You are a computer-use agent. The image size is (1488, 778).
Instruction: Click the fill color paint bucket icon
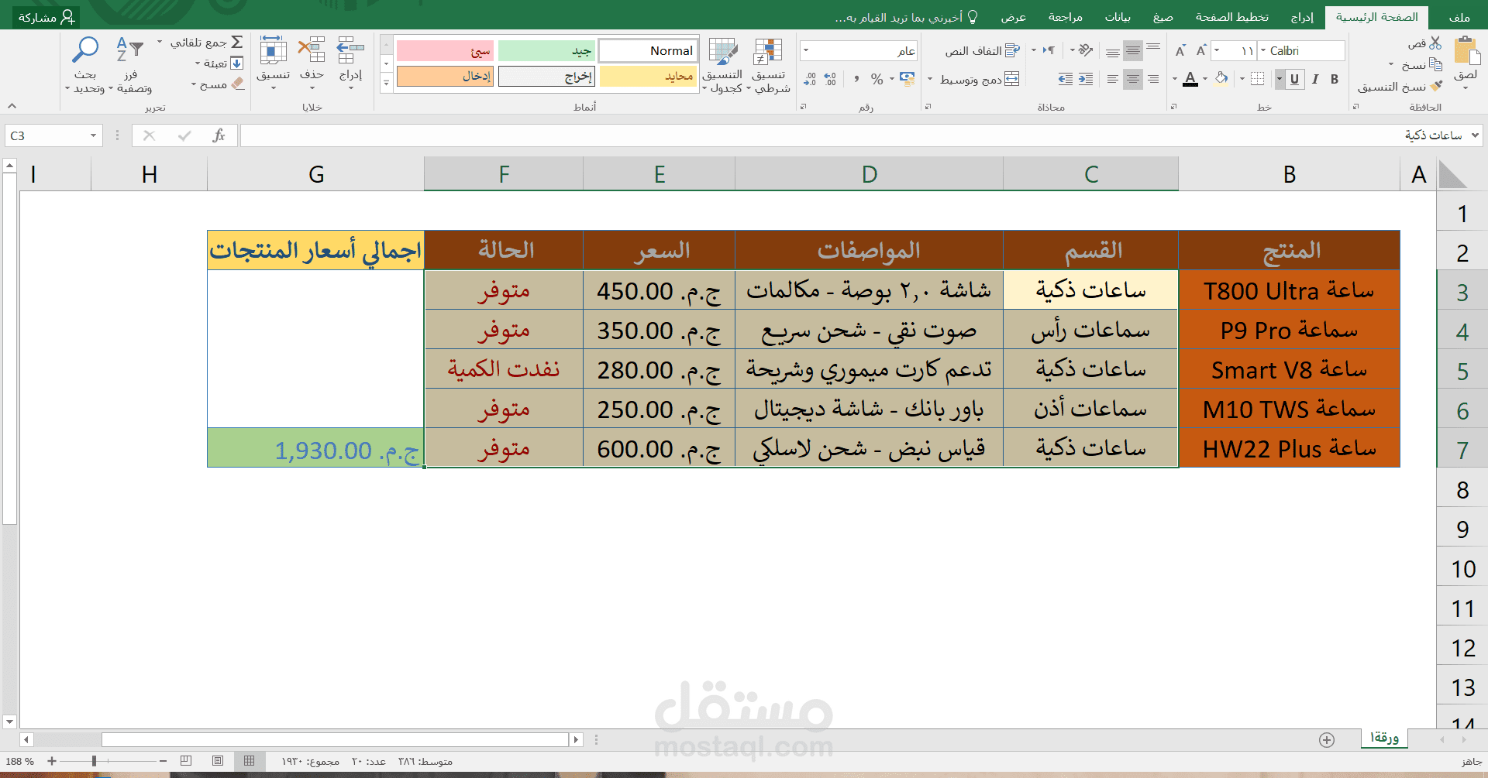(x=1221, y=79)
